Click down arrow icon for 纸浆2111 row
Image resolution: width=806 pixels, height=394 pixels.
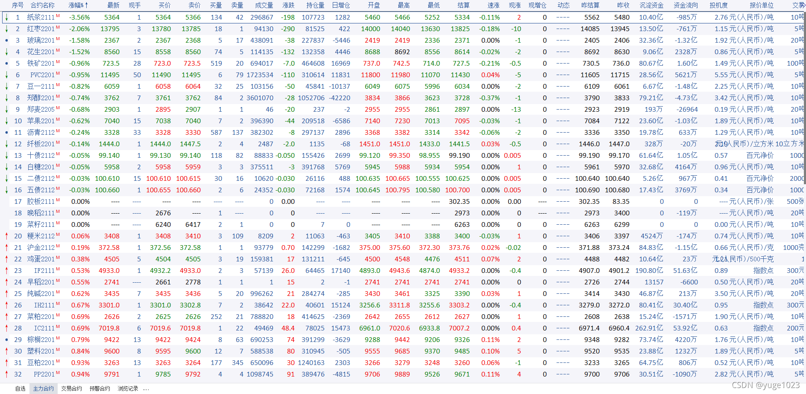coord(6,17)
